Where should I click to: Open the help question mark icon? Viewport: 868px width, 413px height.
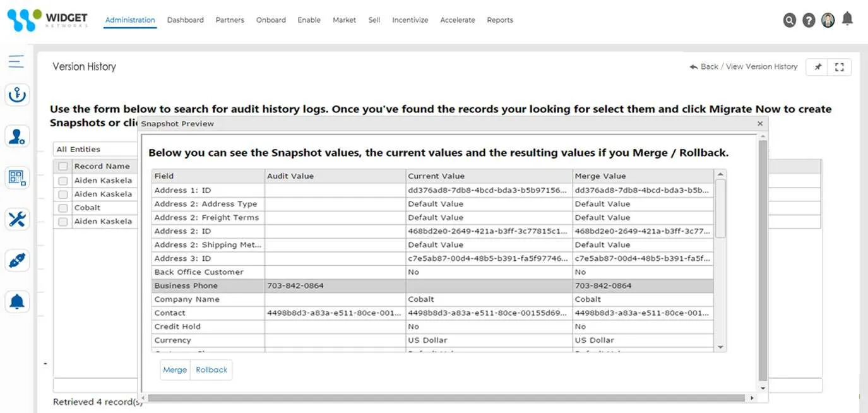click(x=809, y=20)
